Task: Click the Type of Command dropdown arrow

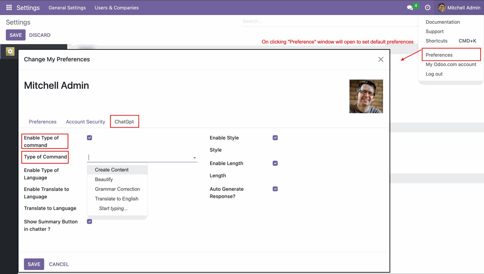Action: [x=195, y=158]
